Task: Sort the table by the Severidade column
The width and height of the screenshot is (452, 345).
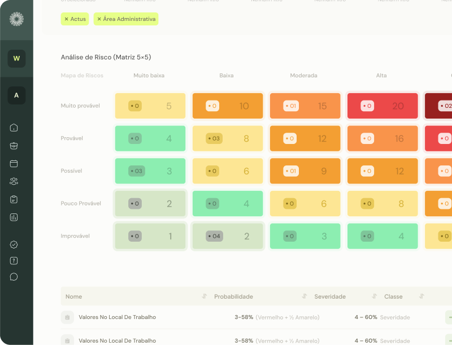Action: click(x=374, y=296)
